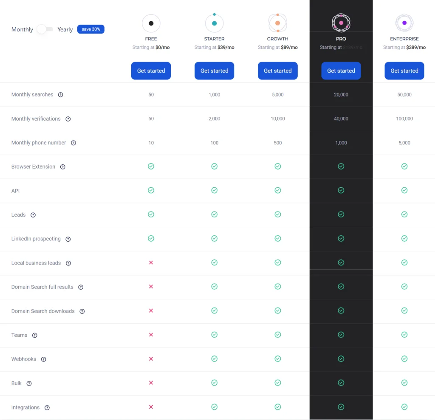Click help icon beside LinkedIn prospecting
Screen dimensions: 435x420
68,239
